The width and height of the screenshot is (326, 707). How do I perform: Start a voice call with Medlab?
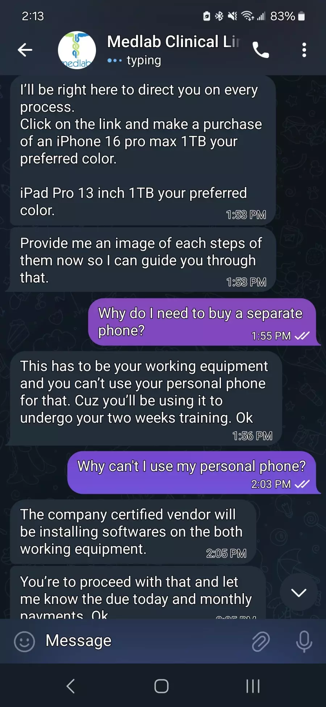click(x=260, y=50)
